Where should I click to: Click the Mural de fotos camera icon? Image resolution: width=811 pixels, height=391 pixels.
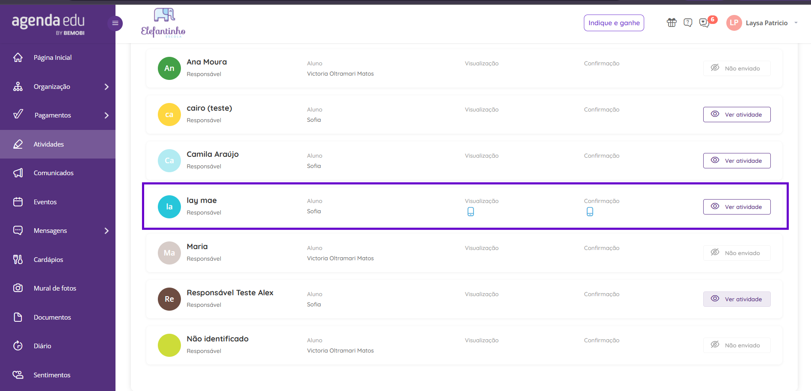point(18,288)
